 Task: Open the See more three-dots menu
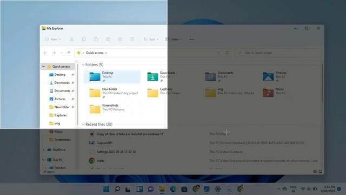coord(192,40)
